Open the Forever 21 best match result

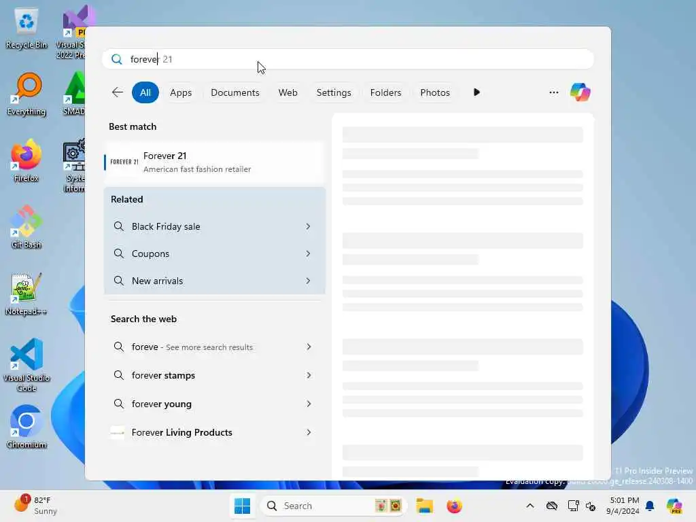(215, 162)
